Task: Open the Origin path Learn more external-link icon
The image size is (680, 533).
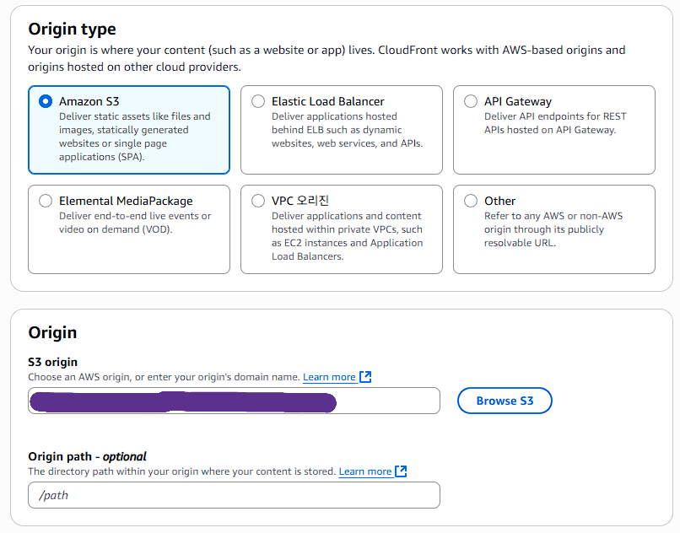Action: coord(402,471)
